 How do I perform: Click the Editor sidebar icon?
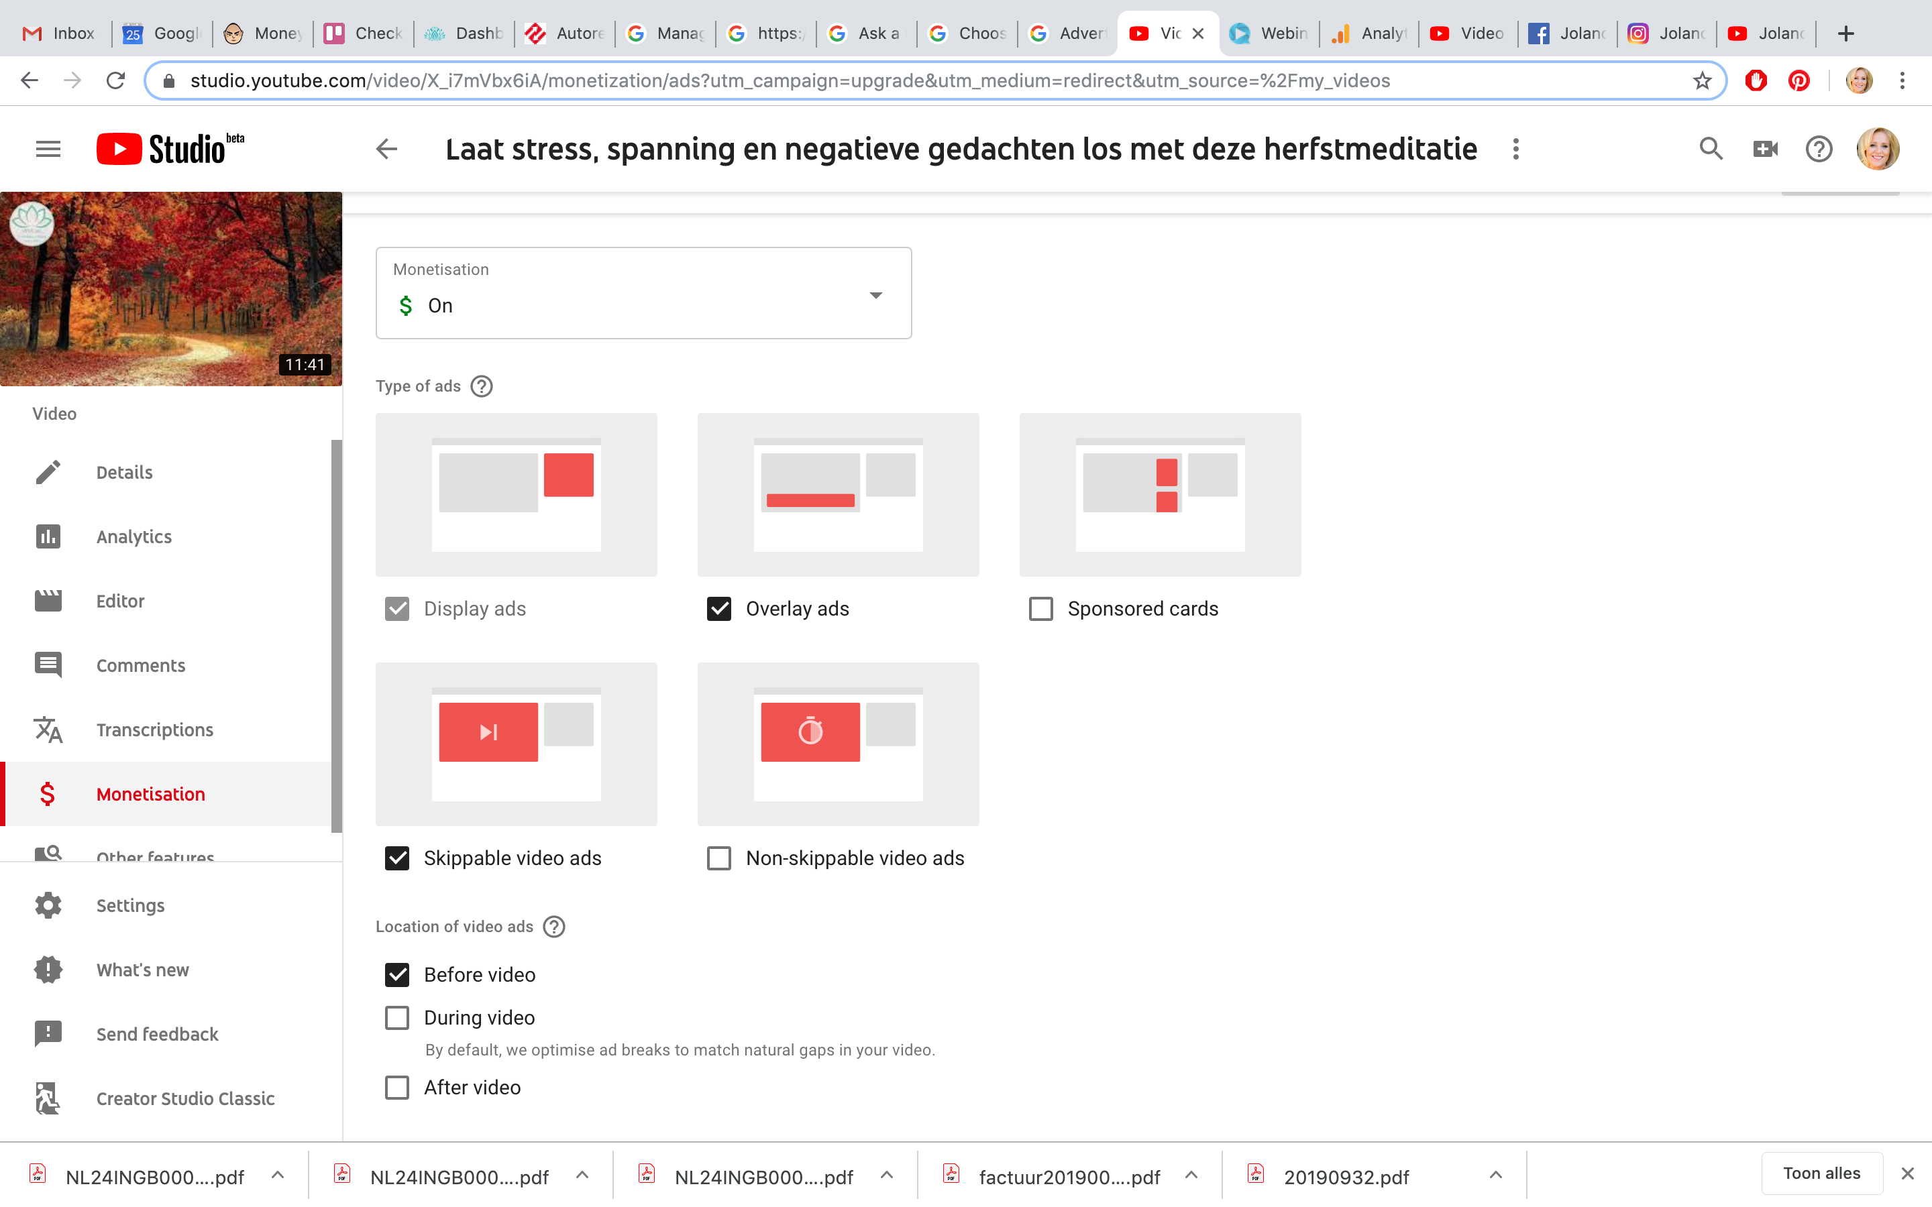pyautogui.click(x=46, y=601)
